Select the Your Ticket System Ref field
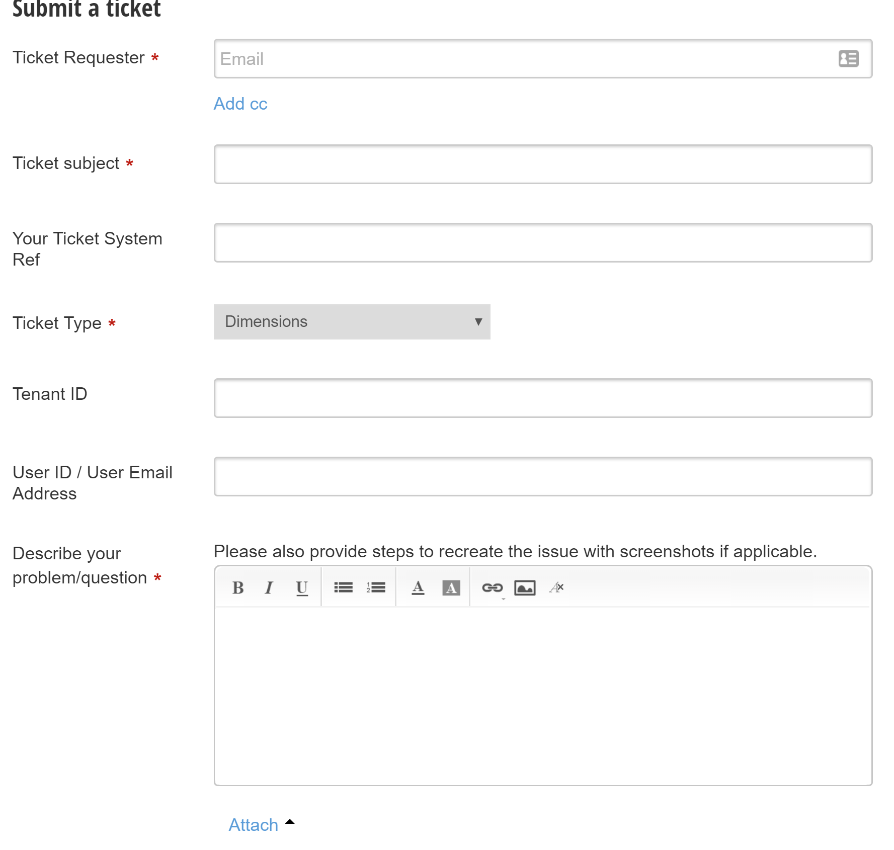This screenshot has width=894, height=850. click(542, 243)
